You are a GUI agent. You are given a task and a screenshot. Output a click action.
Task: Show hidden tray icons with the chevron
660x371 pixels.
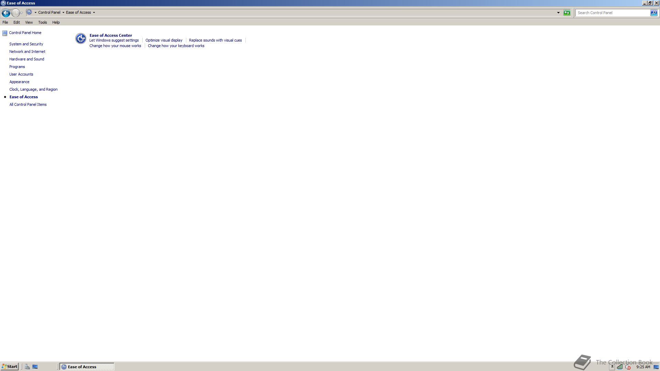[612, 367]
